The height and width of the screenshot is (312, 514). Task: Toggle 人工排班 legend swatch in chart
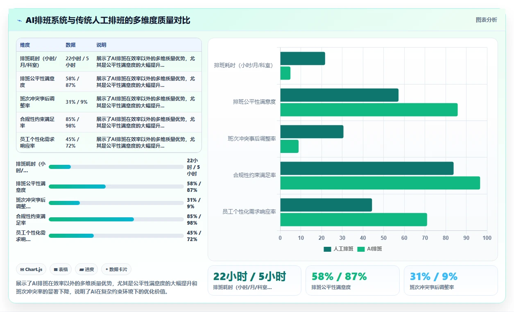point(327,249)
